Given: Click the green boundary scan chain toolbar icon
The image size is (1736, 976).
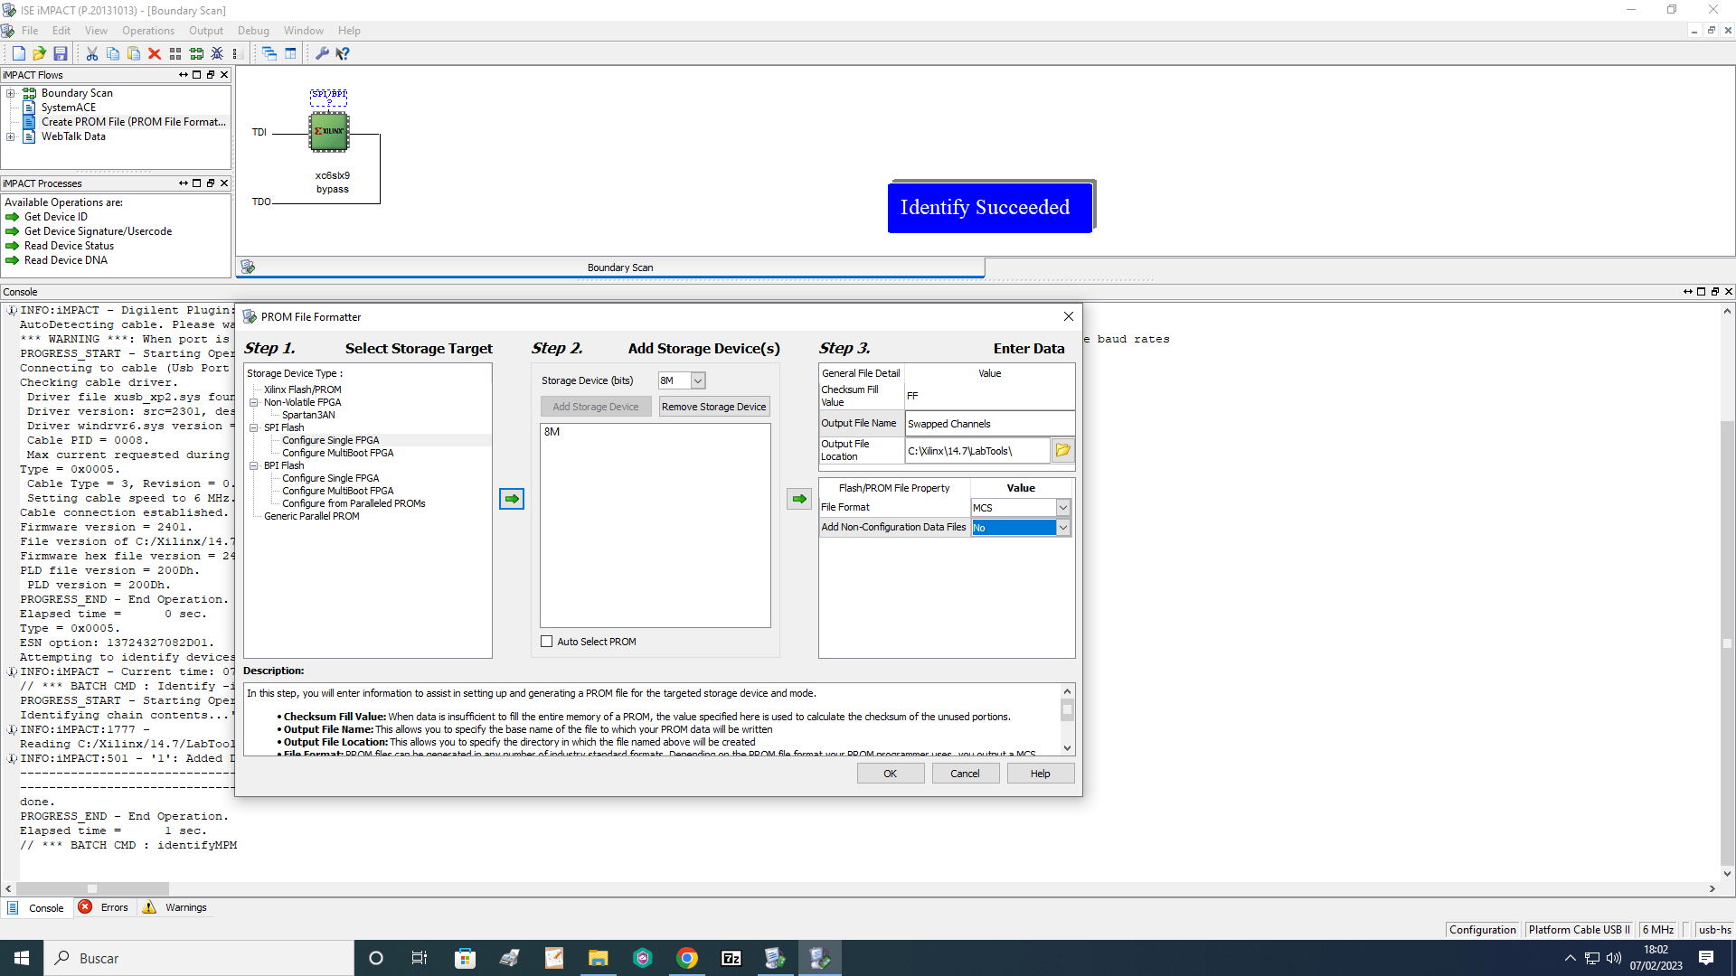Looking at the screenshot, I should coord(196,54).
